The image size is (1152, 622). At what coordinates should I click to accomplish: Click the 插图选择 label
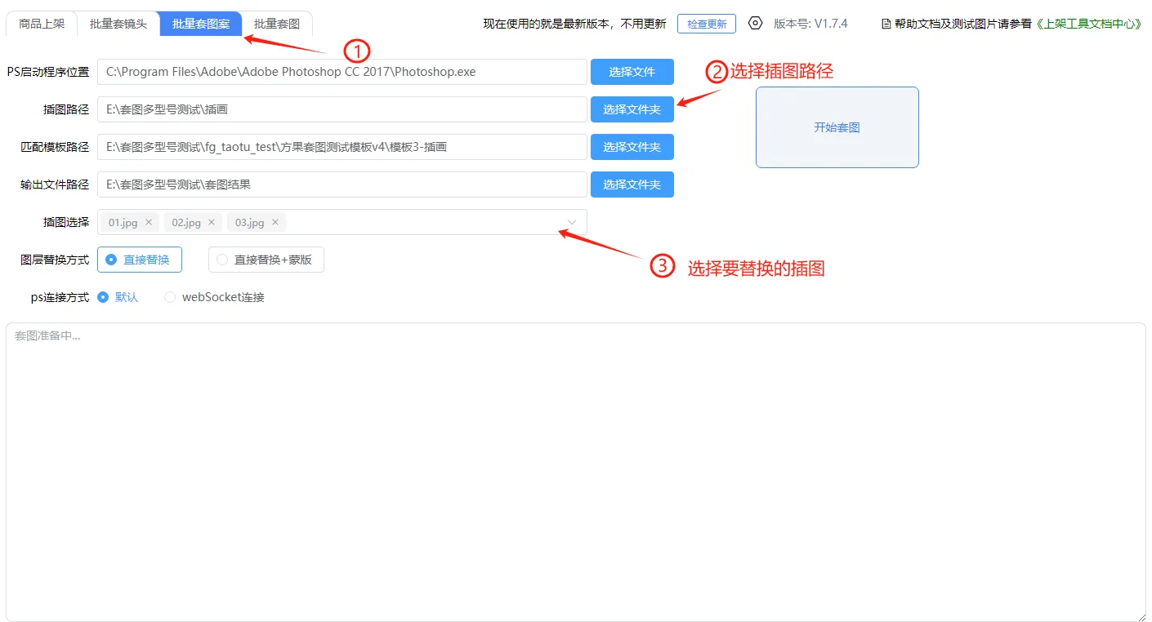pos(66,222)
